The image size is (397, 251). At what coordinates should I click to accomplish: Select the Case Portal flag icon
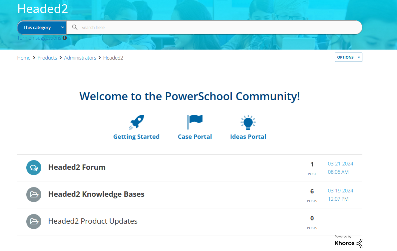(x=195, y=122)
